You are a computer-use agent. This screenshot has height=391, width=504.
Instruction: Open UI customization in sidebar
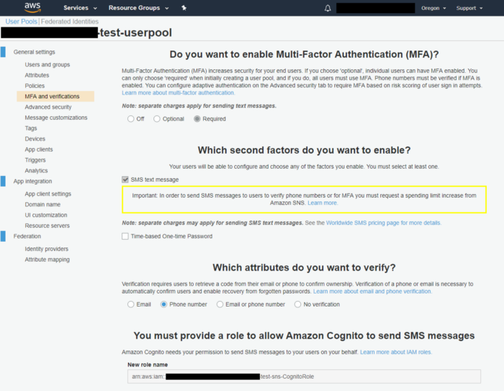[46, 215]
